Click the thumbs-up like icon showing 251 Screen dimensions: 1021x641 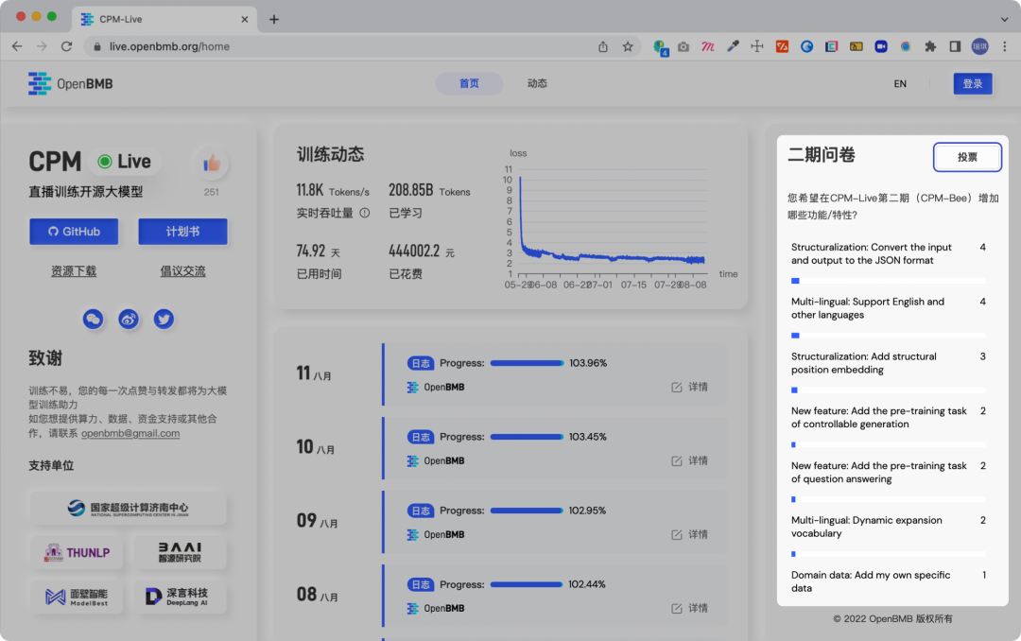[210, 163]
